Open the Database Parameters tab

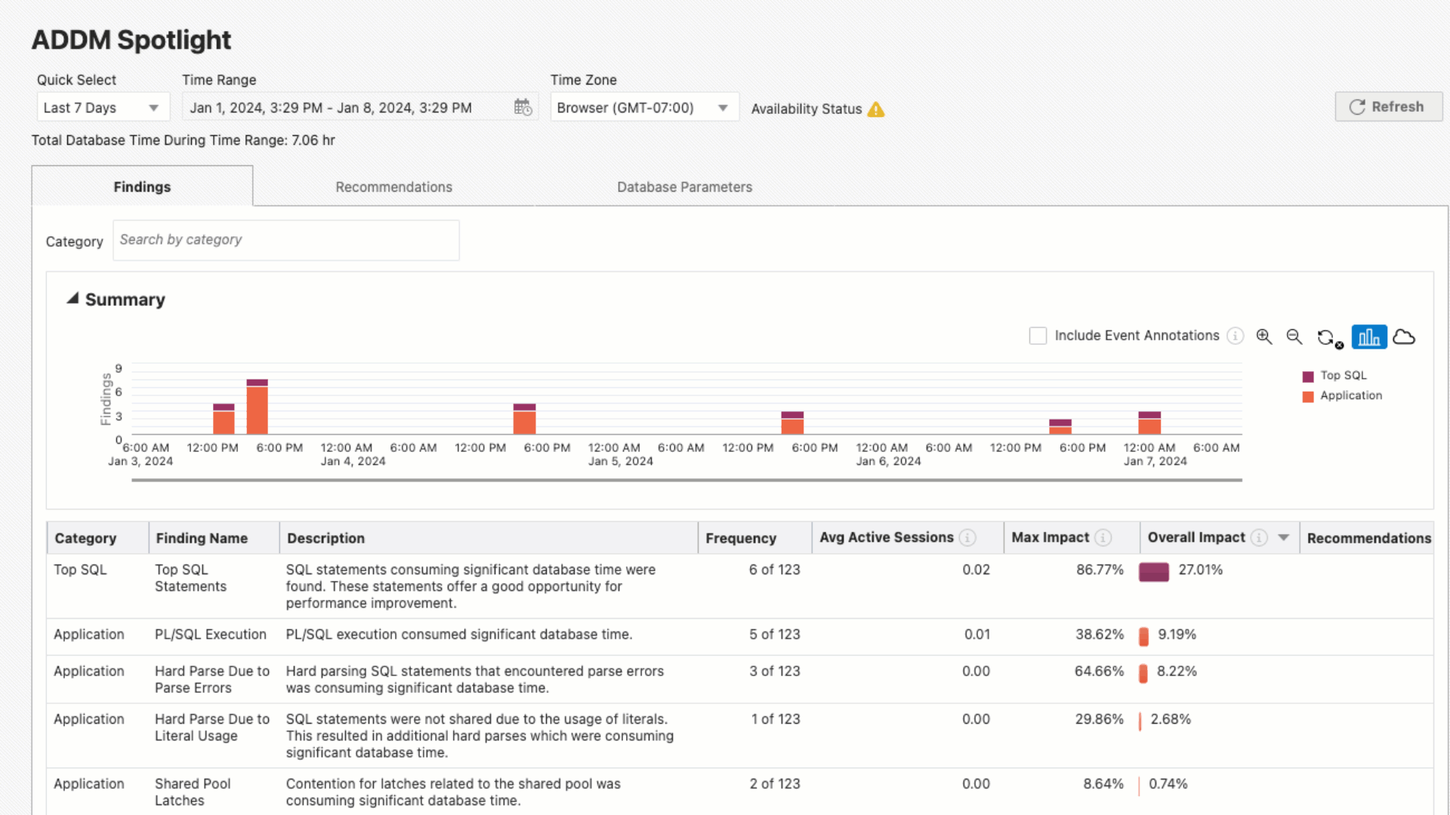tap(684, 186)
